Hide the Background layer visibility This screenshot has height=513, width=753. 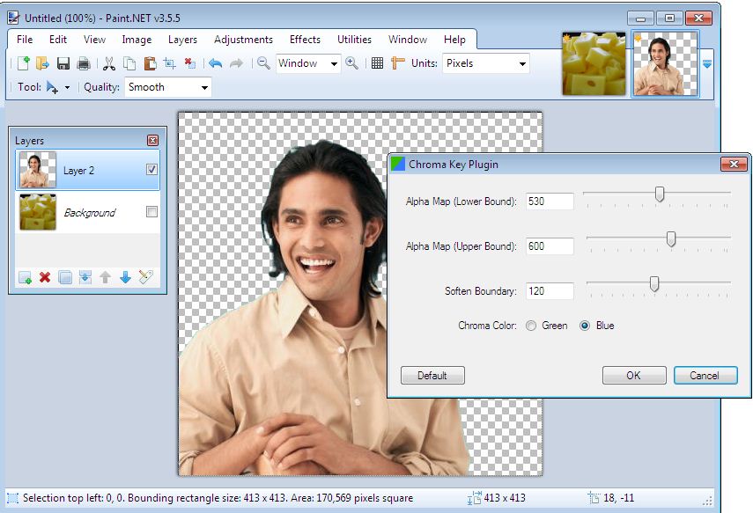(151, 211)
